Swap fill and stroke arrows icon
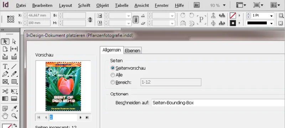Screen dimensions: 285x128 (15, 125)
